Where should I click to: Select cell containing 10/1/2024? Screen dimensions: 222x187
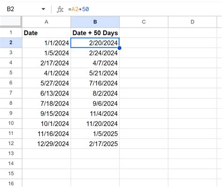(46, 124)
